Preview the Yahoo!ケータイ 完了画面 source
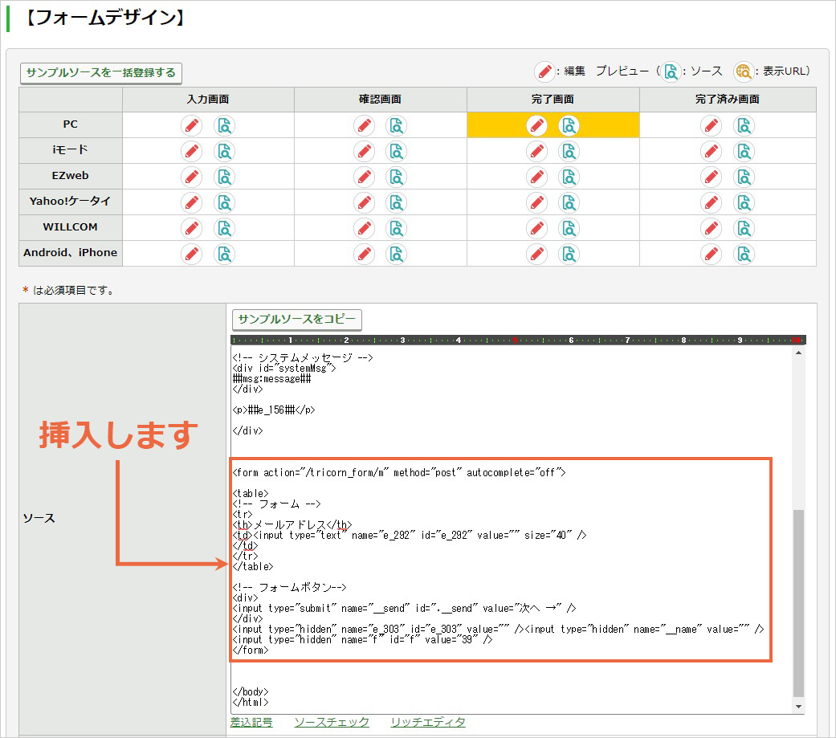This screenshot has height=738, width=836. pyautogui.click(x=569, y=202)
